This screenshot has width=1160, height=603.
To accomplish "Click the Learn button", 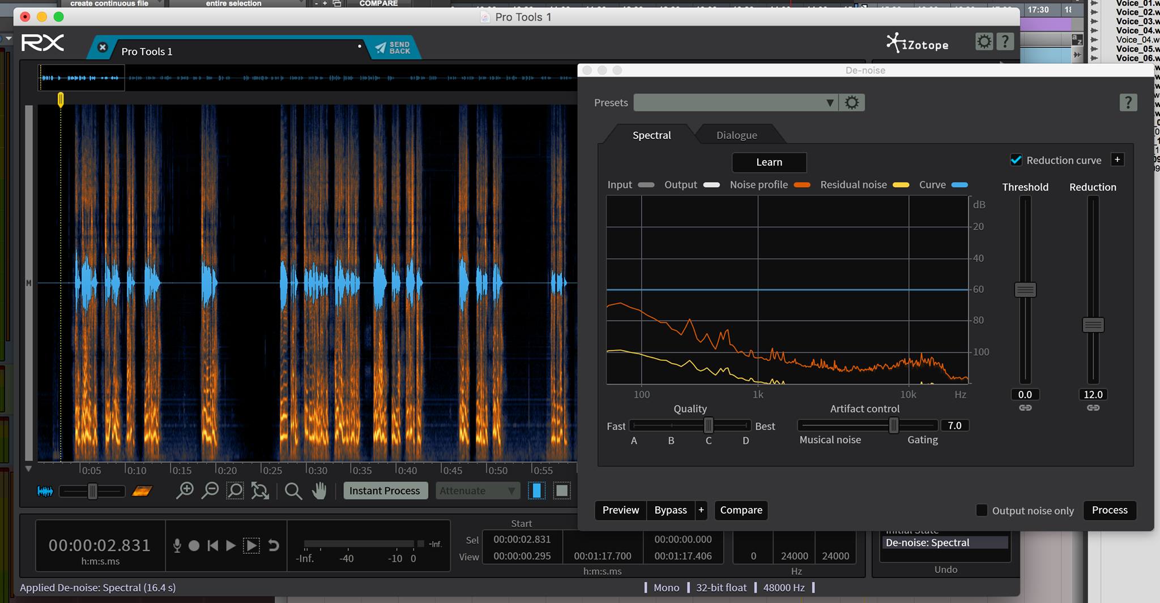I will click(x=769, y=162).
